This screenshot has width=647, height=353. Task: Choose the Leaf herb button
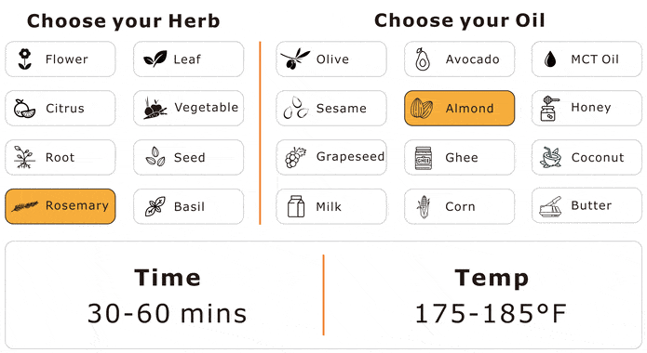189,59
